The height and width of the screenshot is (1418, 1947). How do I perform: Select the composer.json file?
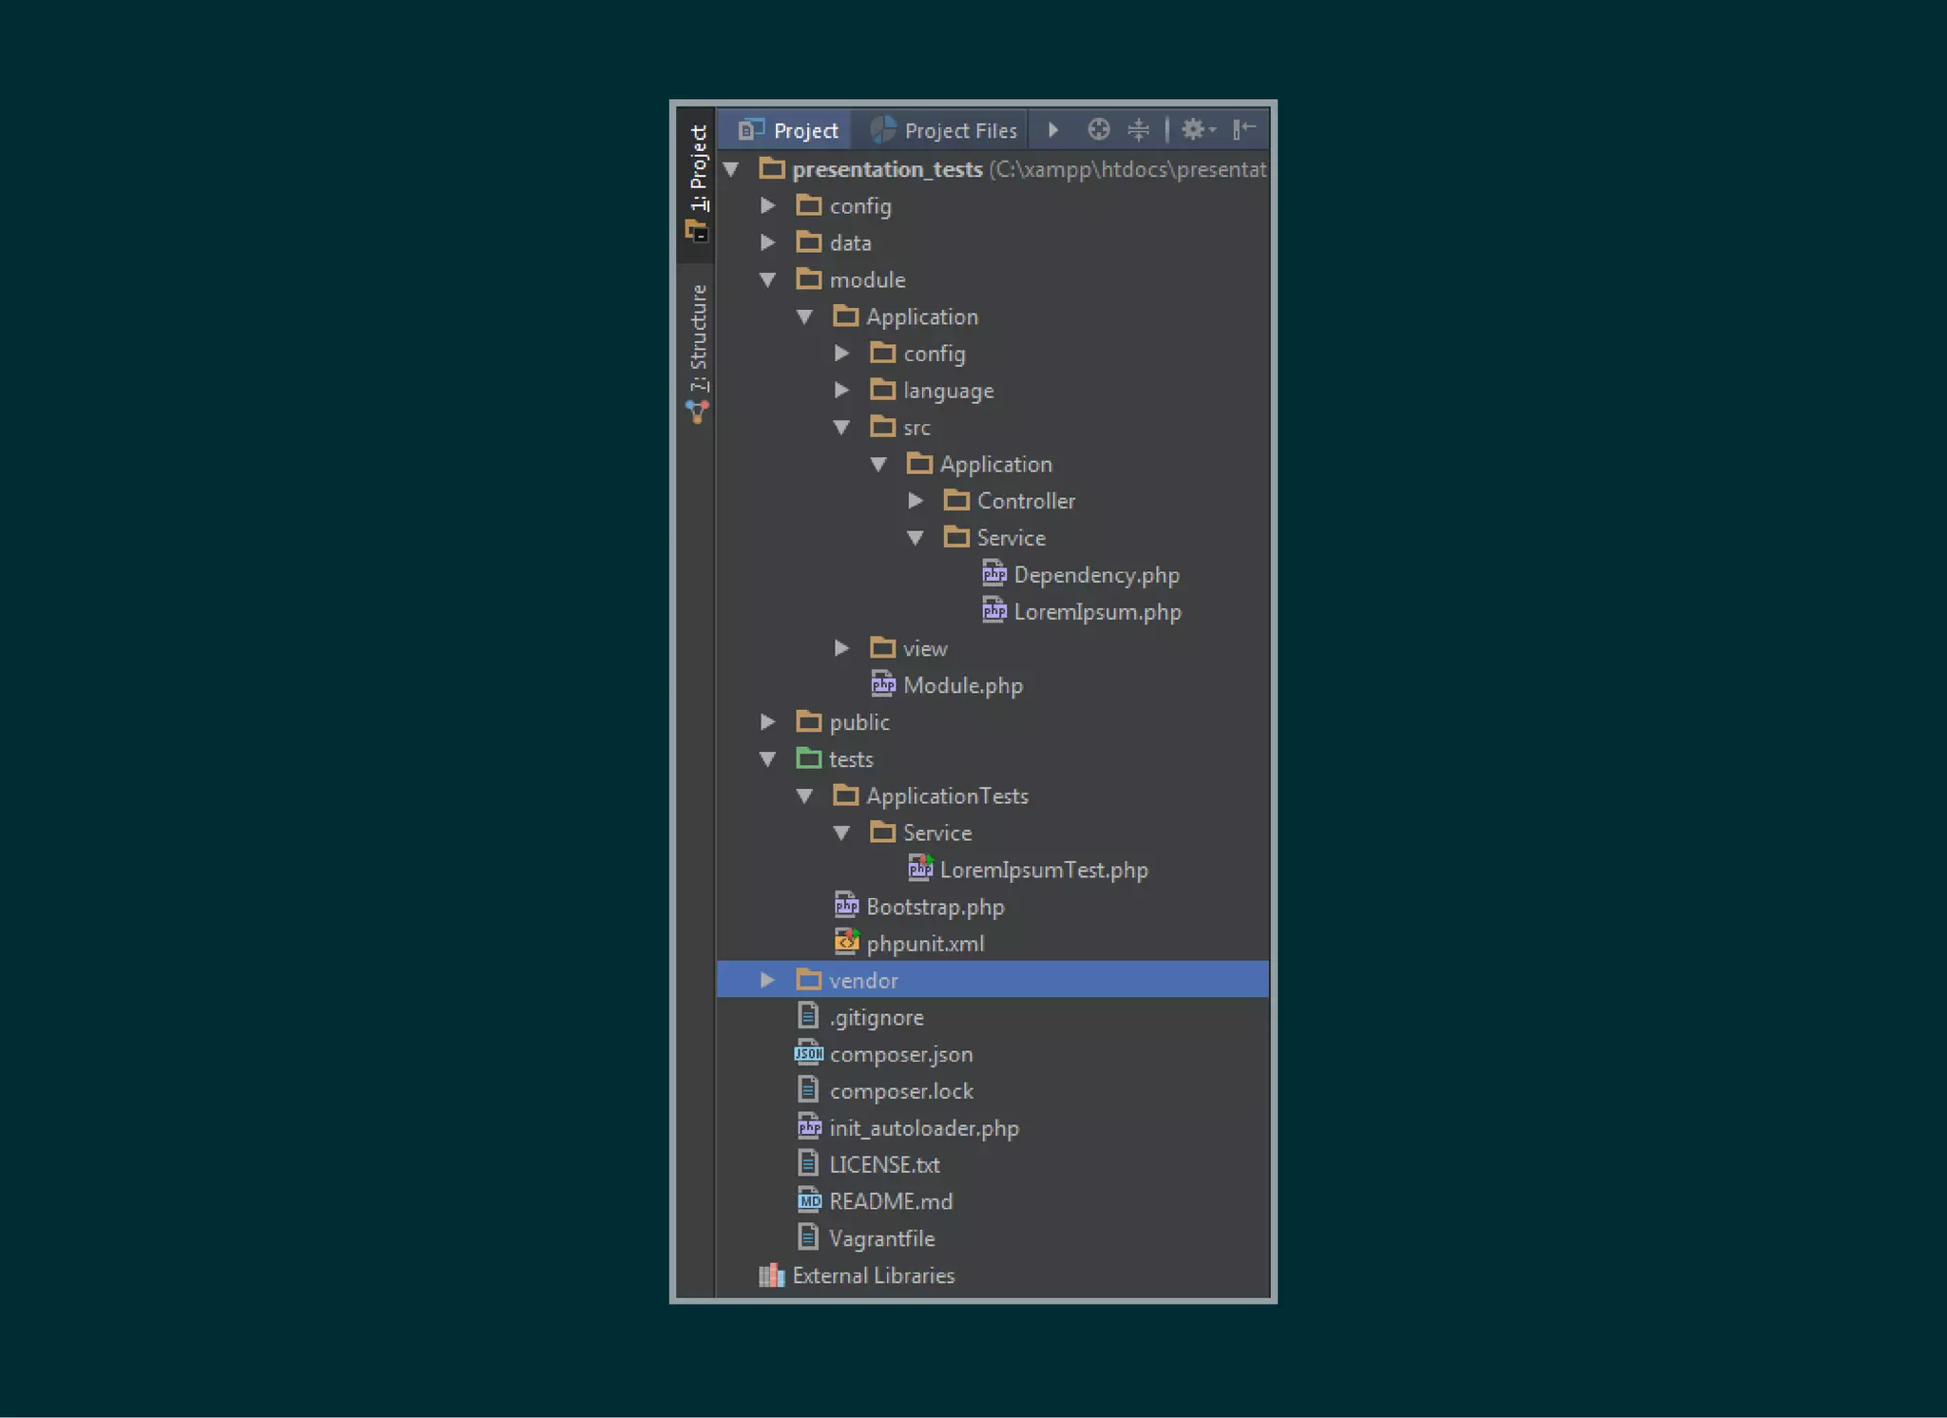899,1054
